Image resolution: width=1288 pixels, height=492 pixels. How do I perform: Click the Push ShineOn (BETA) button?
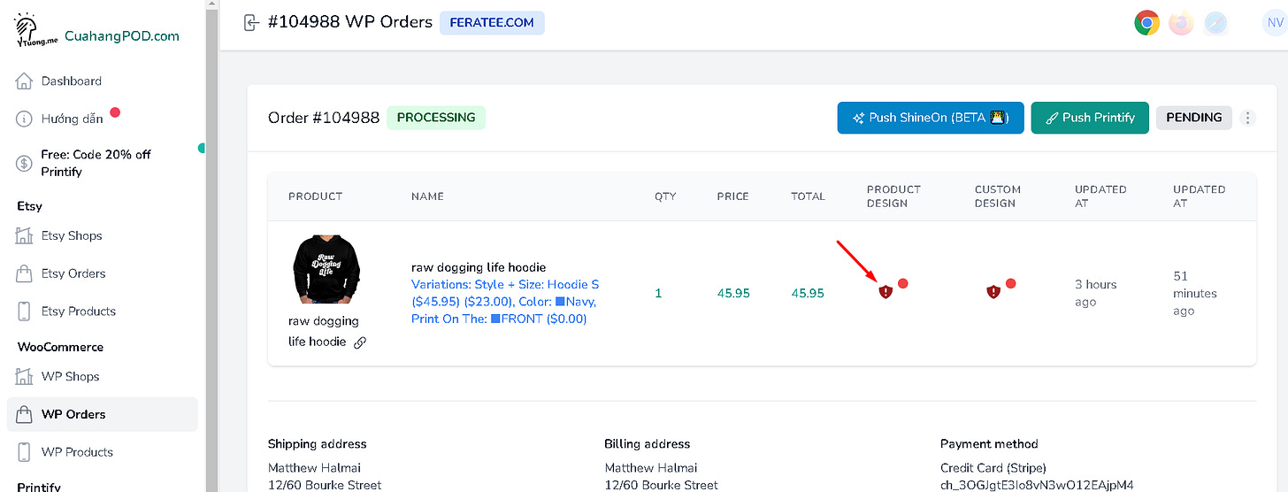pos(931,118)
